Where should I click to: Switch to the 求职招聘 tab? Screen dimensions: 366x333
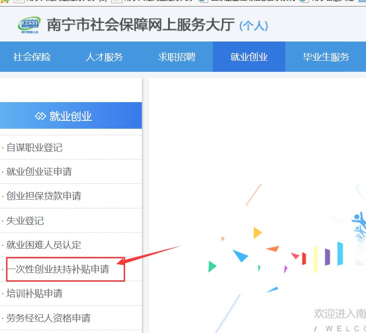[176, 57]
